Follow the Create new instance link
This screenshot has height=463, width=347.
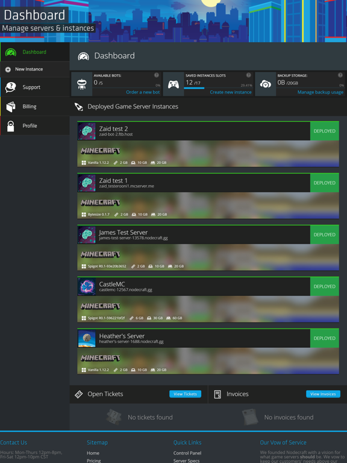[231, 92]
